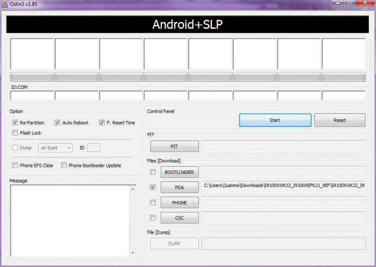Click the Message box scroll down arrow
The height and width of the screenshot is (267, 376).
click(x=132, y=252)
